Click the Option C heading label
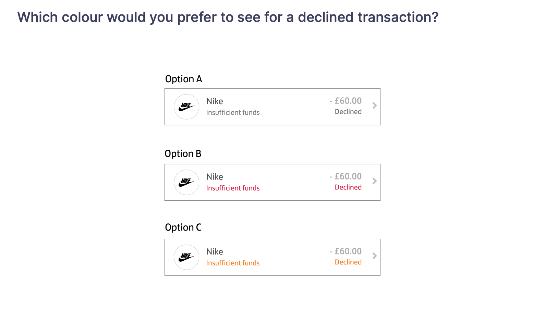545x322 pixels. click(184, 227)
